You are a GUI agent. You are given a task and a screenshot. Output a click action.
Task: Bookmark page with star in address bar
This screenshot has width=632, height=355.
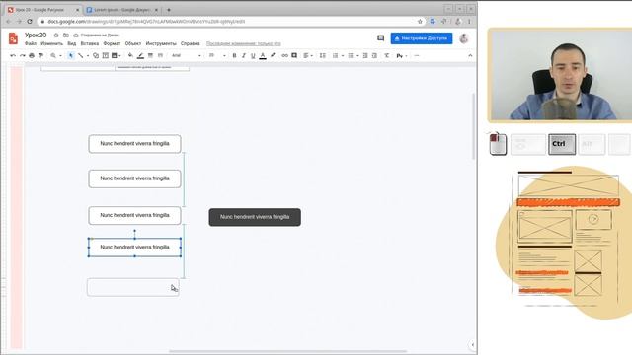pyautogui.click(x=420, y=22)
